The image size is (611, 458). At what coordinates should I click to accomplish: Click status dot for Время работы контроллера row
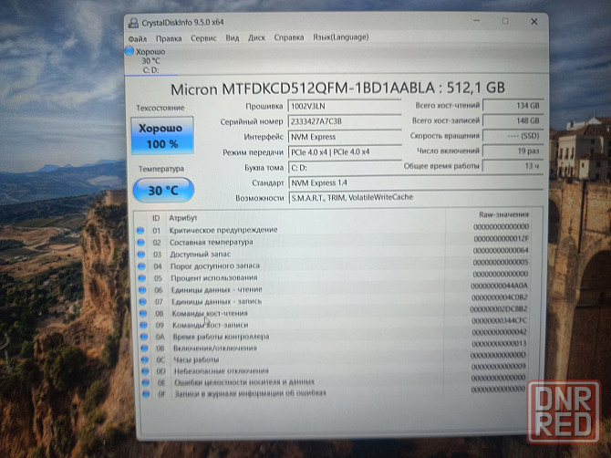144,337
